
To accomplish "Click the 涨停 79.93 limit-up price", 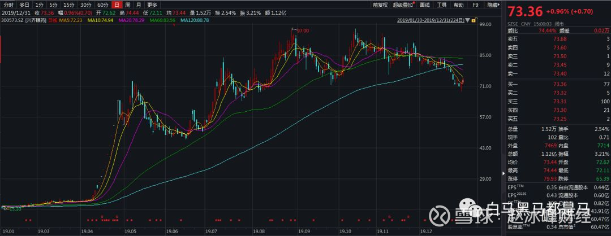I will (549, 178).
